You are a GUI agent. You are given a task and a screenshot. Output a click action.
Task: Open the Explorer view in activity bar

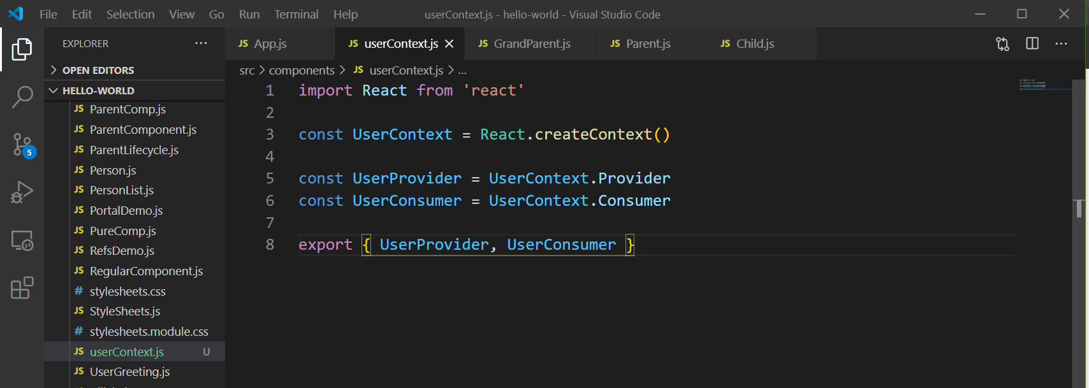click(x=22, y=49)
